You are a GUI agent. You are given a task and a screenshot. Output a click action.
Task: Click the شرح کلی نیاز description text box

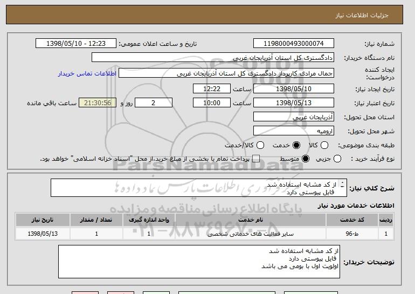(x=199, y=188)
